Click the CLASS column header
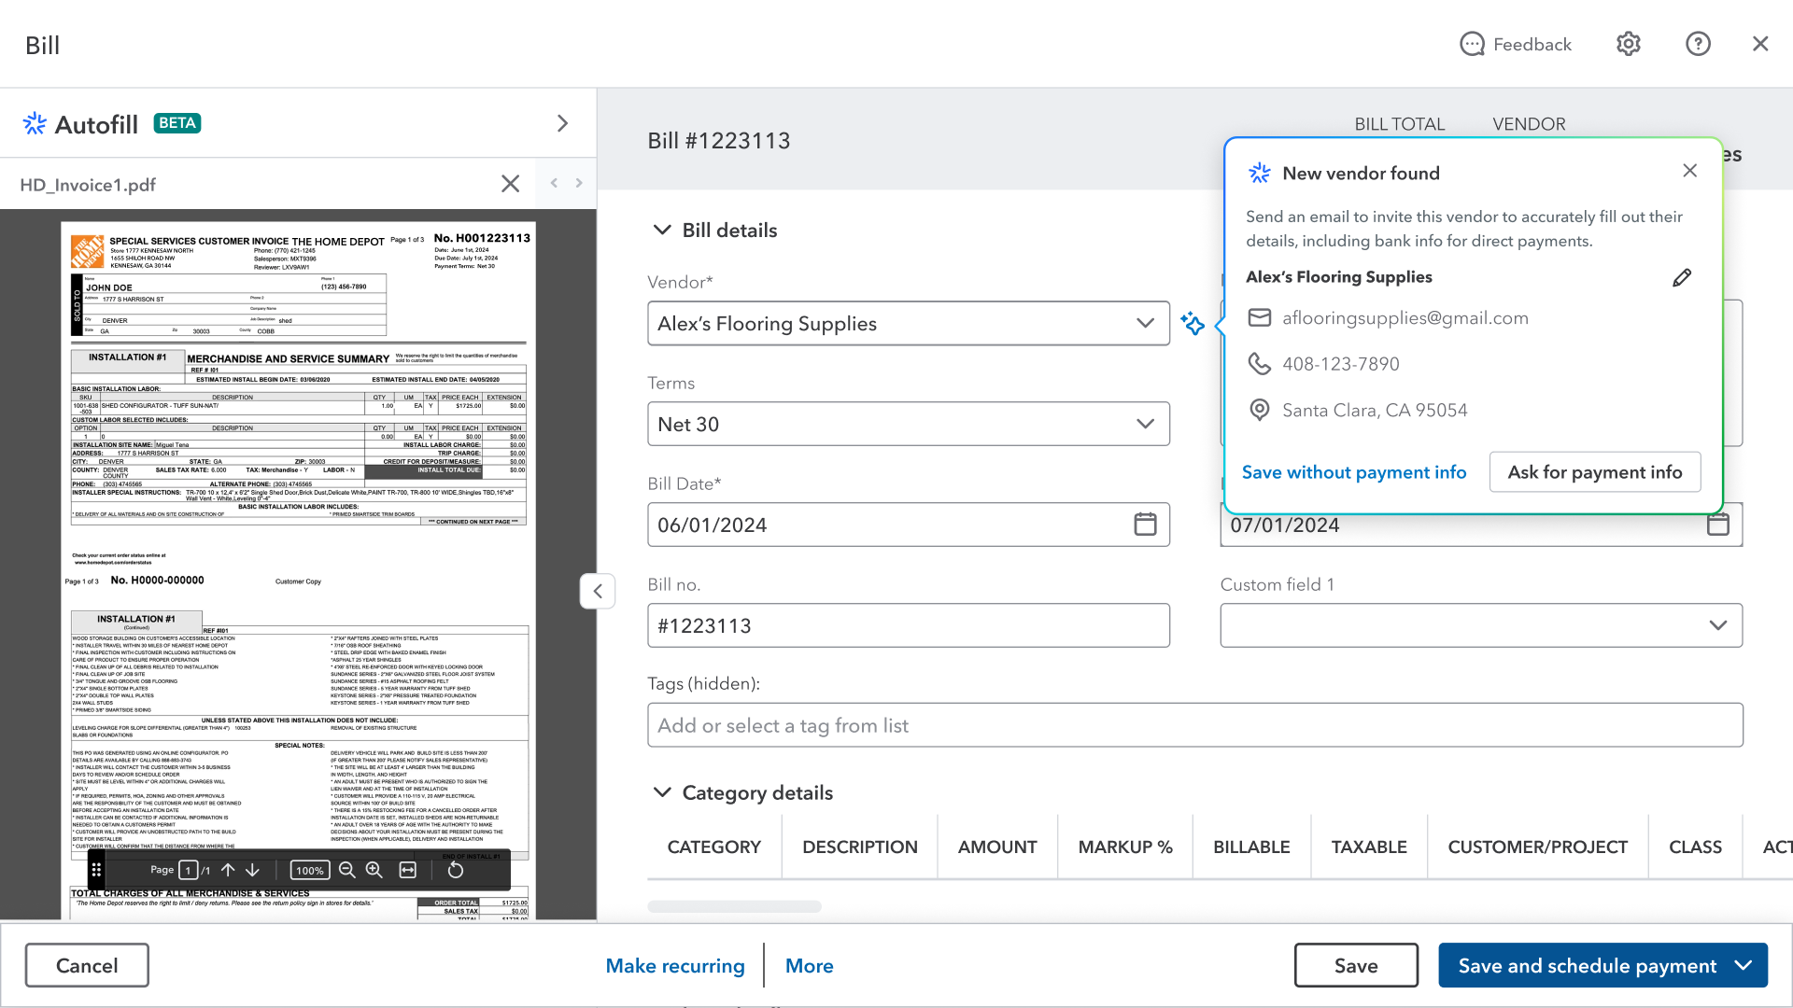Screen dimensions: 1793x1008 (1695, 847)
